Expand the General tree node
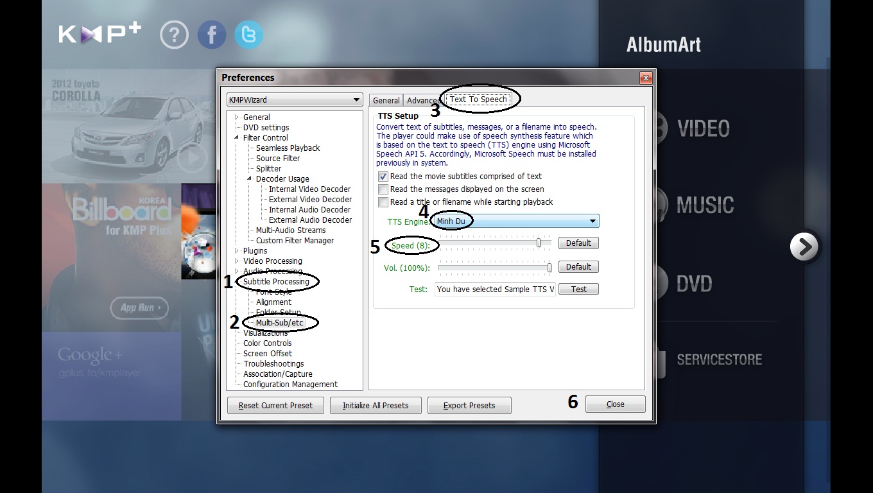The image size is (873, 493). (237, 117)
